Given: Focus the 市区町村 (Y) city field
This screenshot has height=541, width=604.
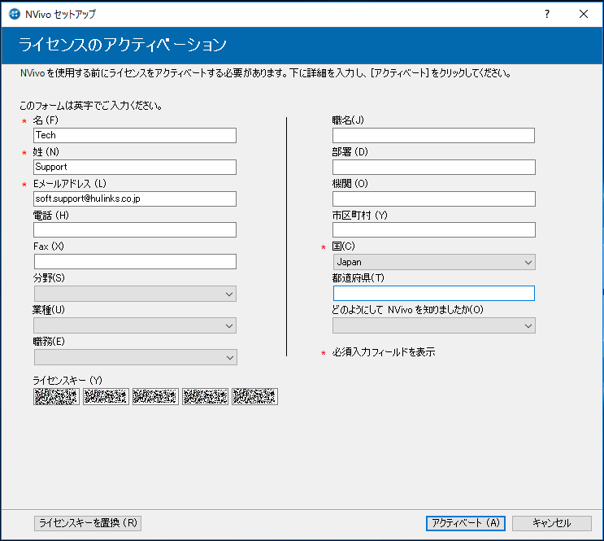Looking at the screenshot, I should pyautogui.click(x=434, y=229).
